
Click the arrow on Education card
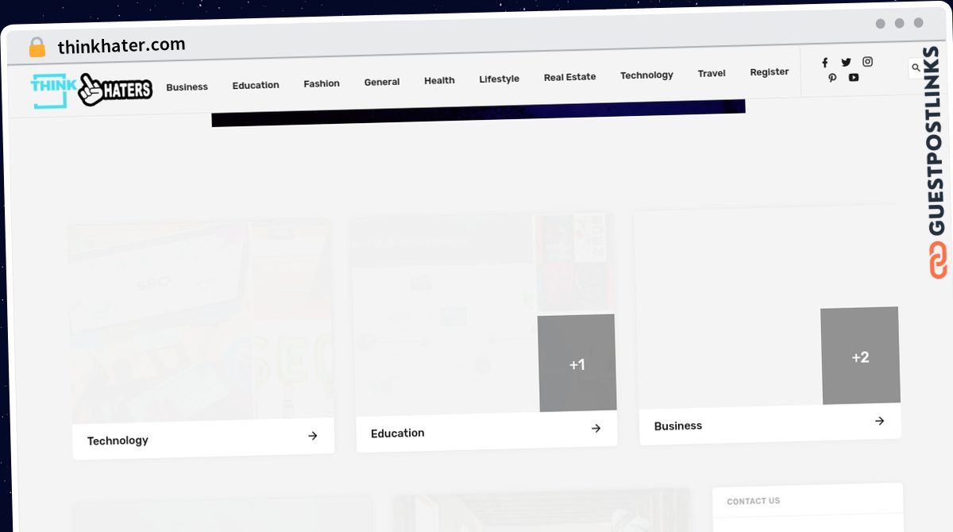tap(596, 429)
